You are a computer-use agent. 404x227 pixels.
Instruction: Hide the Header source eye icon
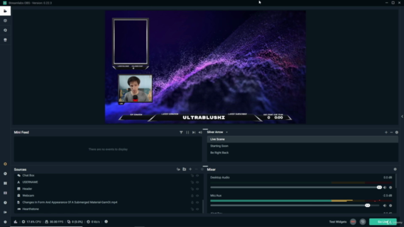[198, 189]
